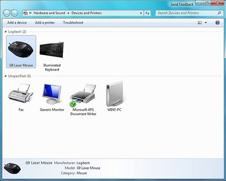
Task: Open the double chevron breadcrumb overflow
Action: tap(30, 13)
